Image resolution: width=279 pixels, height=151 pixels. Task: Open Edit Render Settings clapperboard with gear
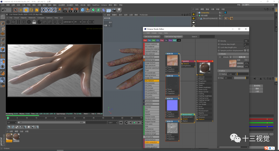[76, 10]
